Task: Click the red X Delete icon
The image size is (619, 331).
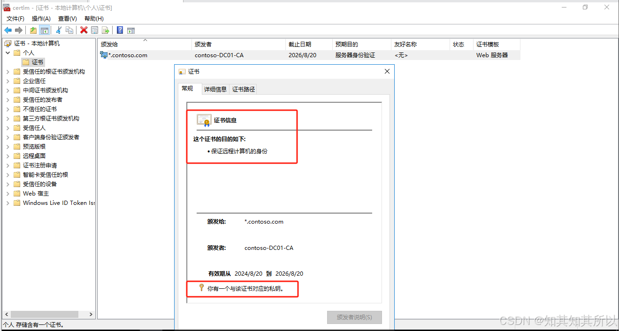Action: tap(84, 30)
